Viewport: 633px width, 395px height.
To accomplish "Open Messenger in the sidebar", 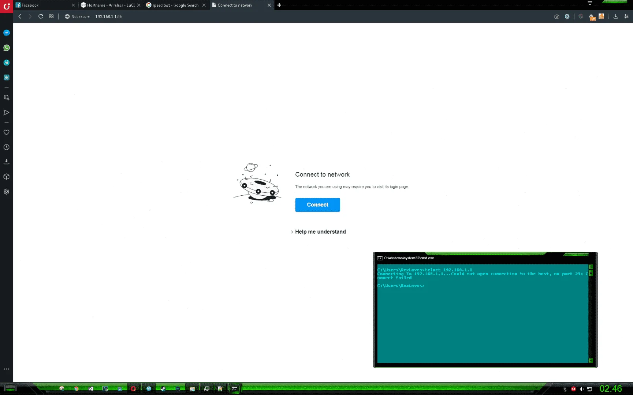I will click(7, 33).
